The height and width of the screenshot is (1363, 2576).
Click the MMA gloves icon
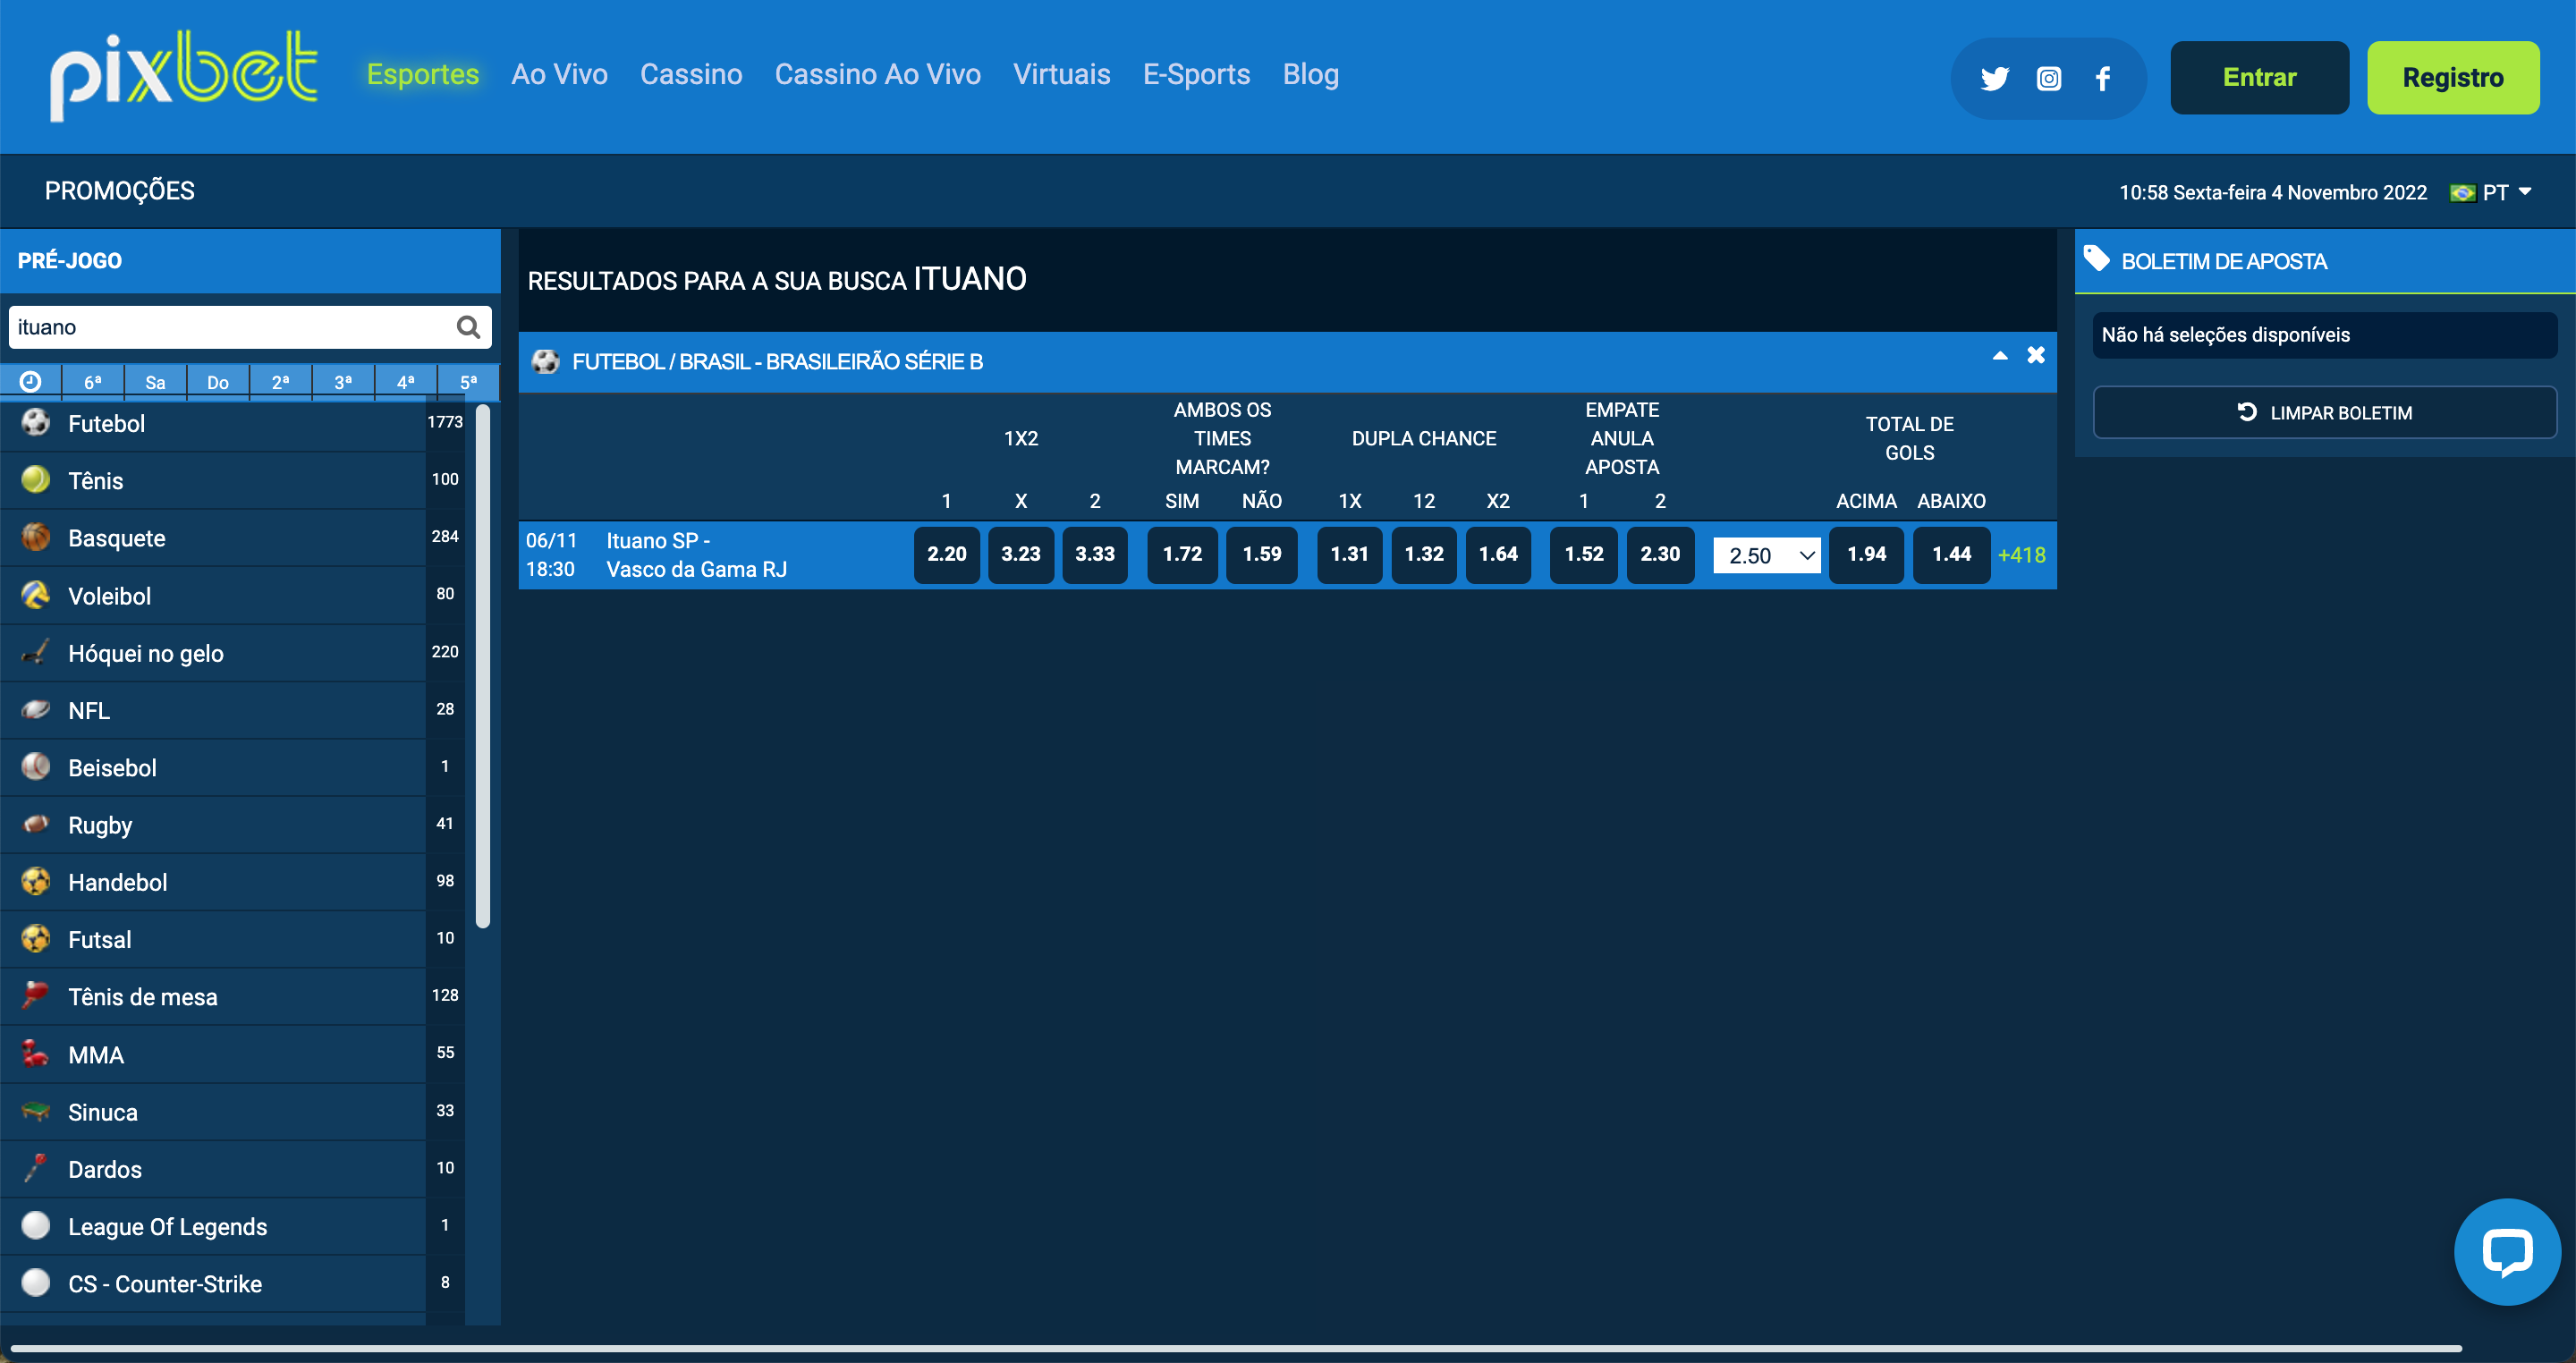[35, 1053]
